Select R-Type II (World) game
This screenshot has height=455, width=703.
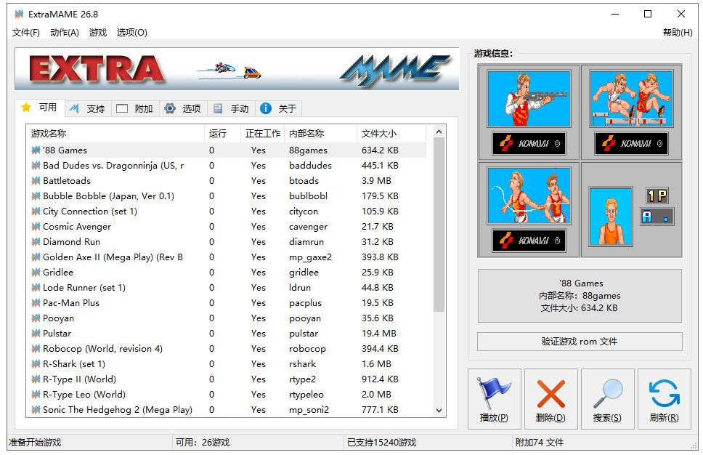[x=227, y=379]
